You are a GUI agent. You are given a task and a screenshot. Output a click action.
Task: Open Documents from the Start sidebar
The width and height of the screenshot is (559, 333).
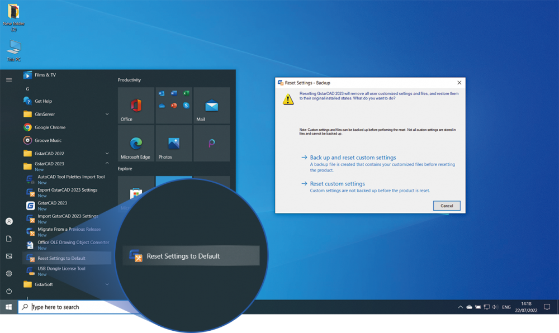point(9,239)
